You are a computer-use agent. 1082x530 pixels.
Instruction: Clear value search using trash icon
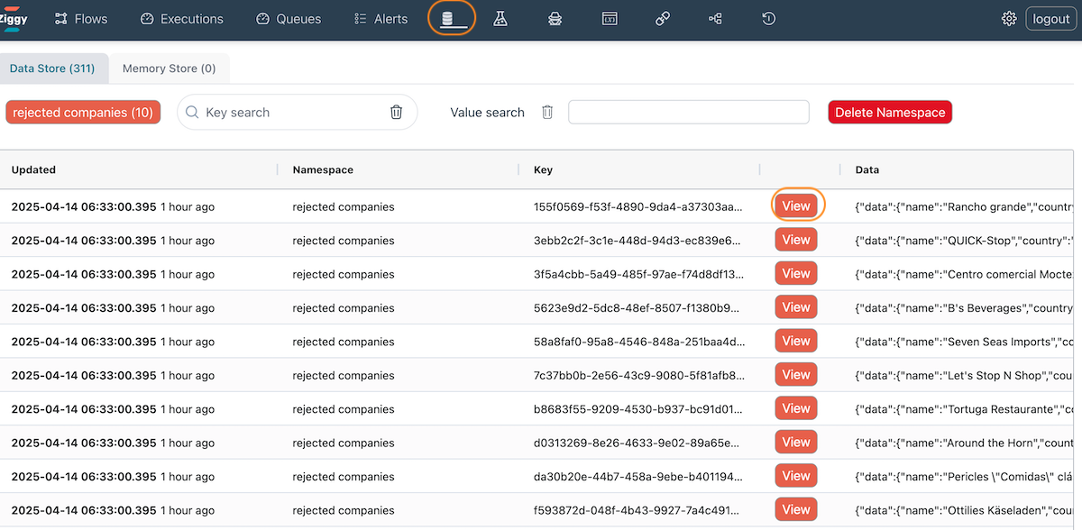click(x=547, y=113)
